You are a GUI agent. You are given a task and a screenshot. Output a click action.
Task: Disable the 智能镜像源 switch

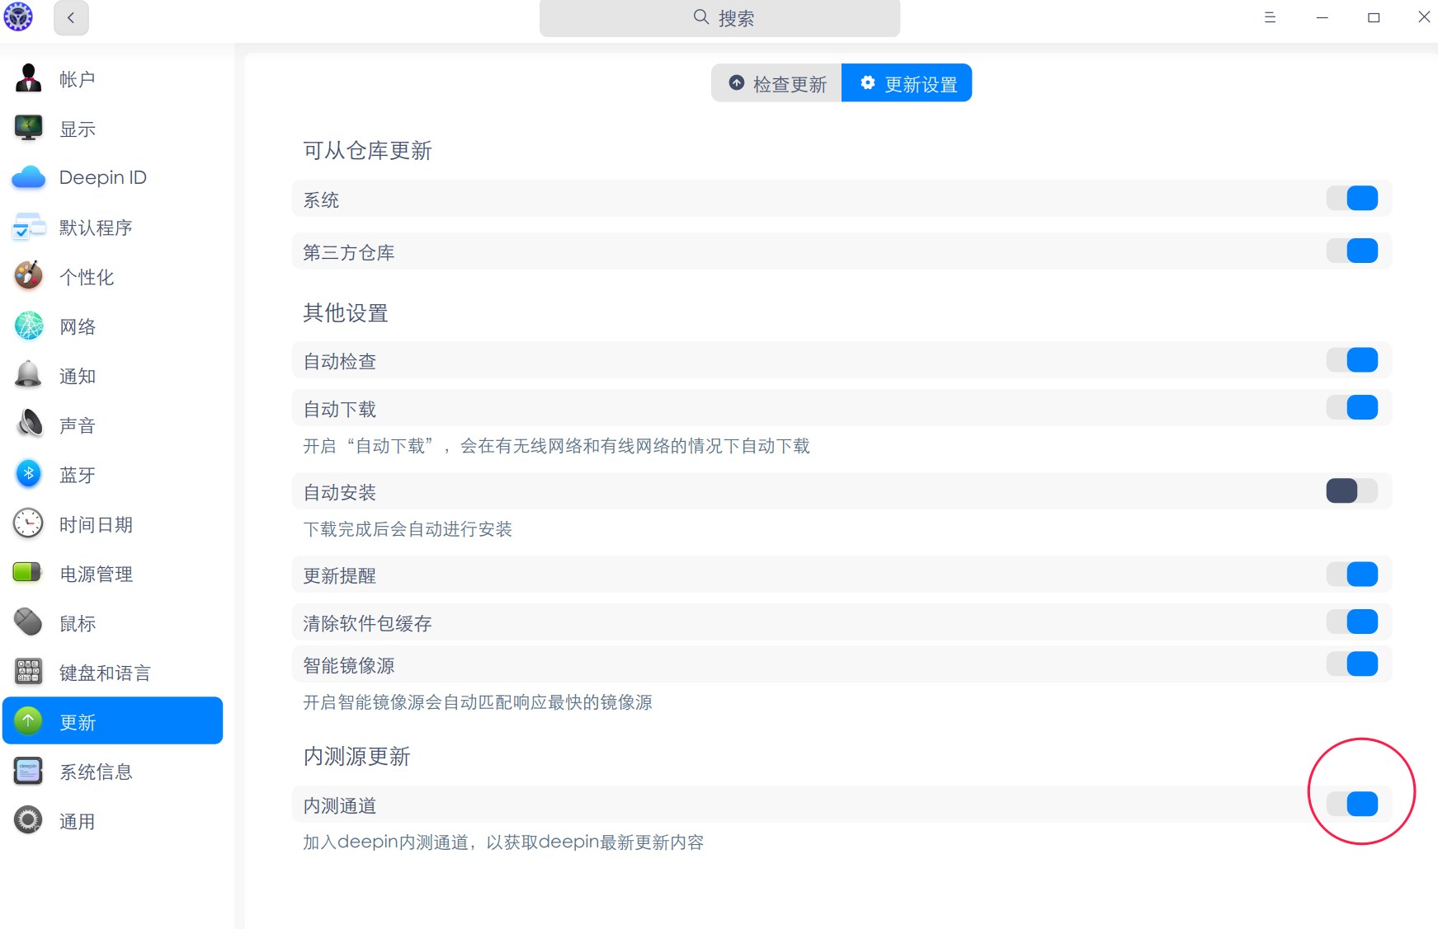tap(1352, 664)
